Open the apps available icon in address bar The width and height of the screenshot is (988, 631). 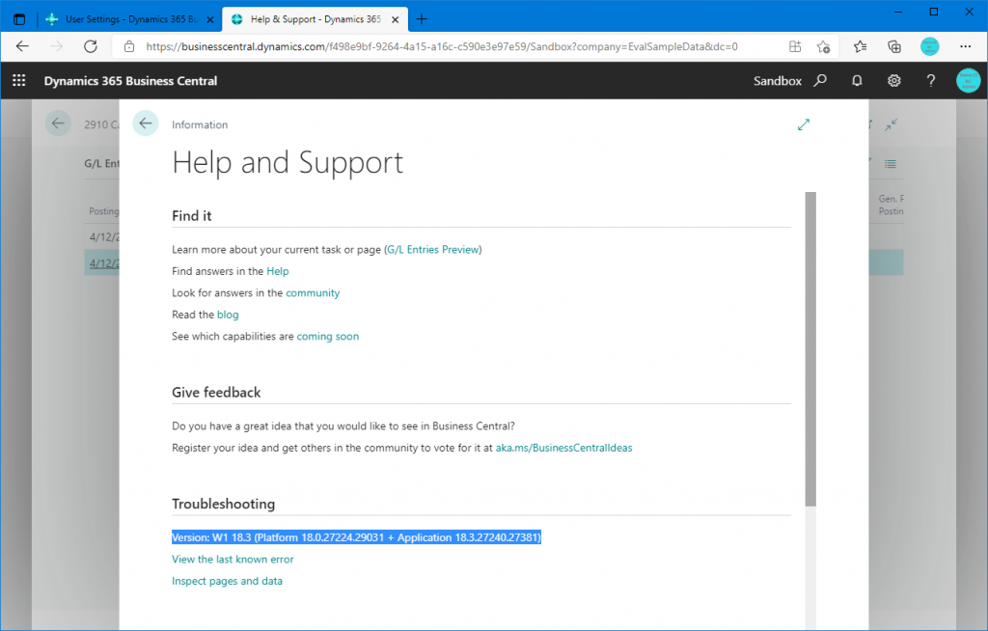coord(795,46)
